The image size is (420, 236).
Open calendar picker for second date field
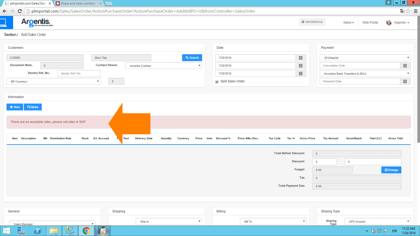[x=301, y=66]
